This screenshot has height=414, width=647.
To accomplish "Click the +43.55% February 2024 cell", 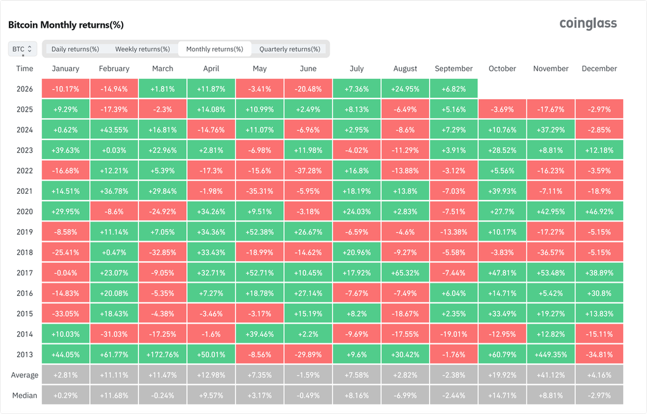I will (114, 130).
